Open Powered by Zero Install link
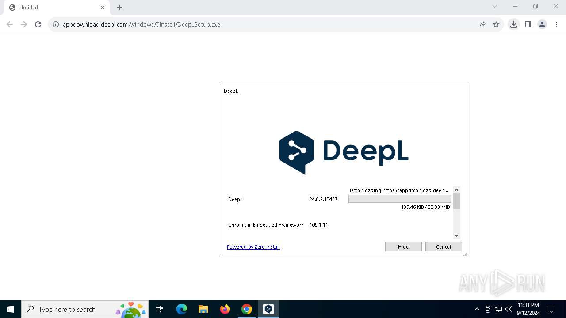This screenshot has height=318, width=566. [253, 247]
